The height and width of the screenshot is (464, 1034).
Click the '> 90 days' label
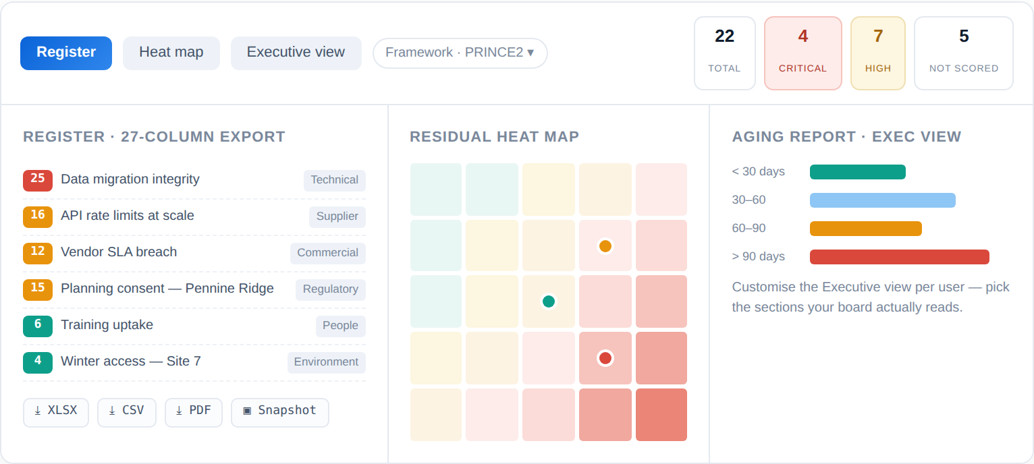[x=759, y=256]
